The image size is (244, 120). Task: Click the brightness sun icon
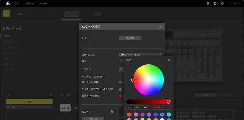click(x=121, y=61)
